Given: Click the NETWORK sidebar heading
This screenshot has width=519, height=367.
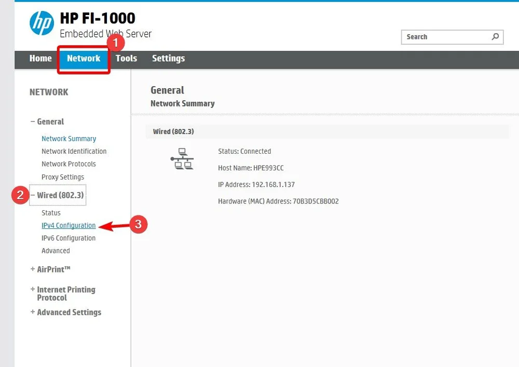Looking at the screenshot, I should [x=49, y=92].
